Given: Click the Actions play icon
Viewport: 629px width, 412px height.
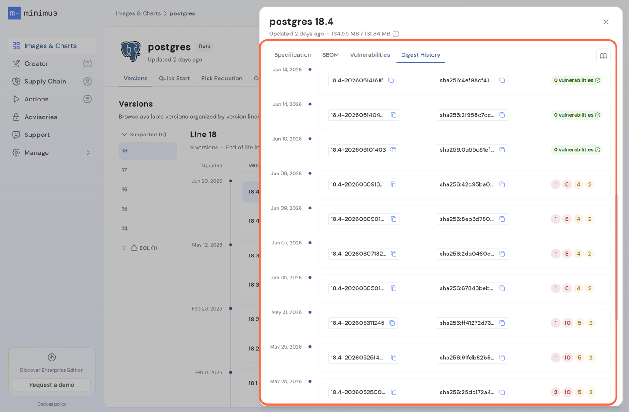Looking at the screenshot, I should [x=16, y=99].
